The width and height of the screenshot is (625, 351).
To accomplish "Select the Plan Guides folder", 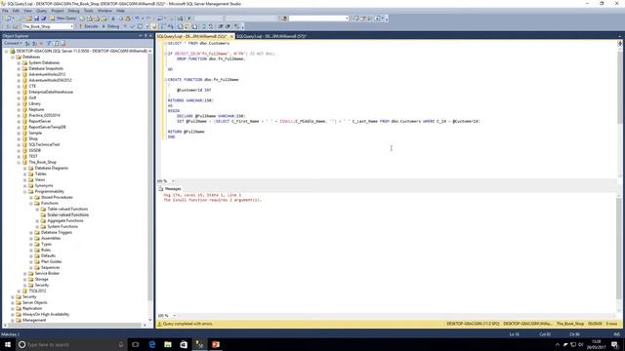I will [x=51, y=262].
